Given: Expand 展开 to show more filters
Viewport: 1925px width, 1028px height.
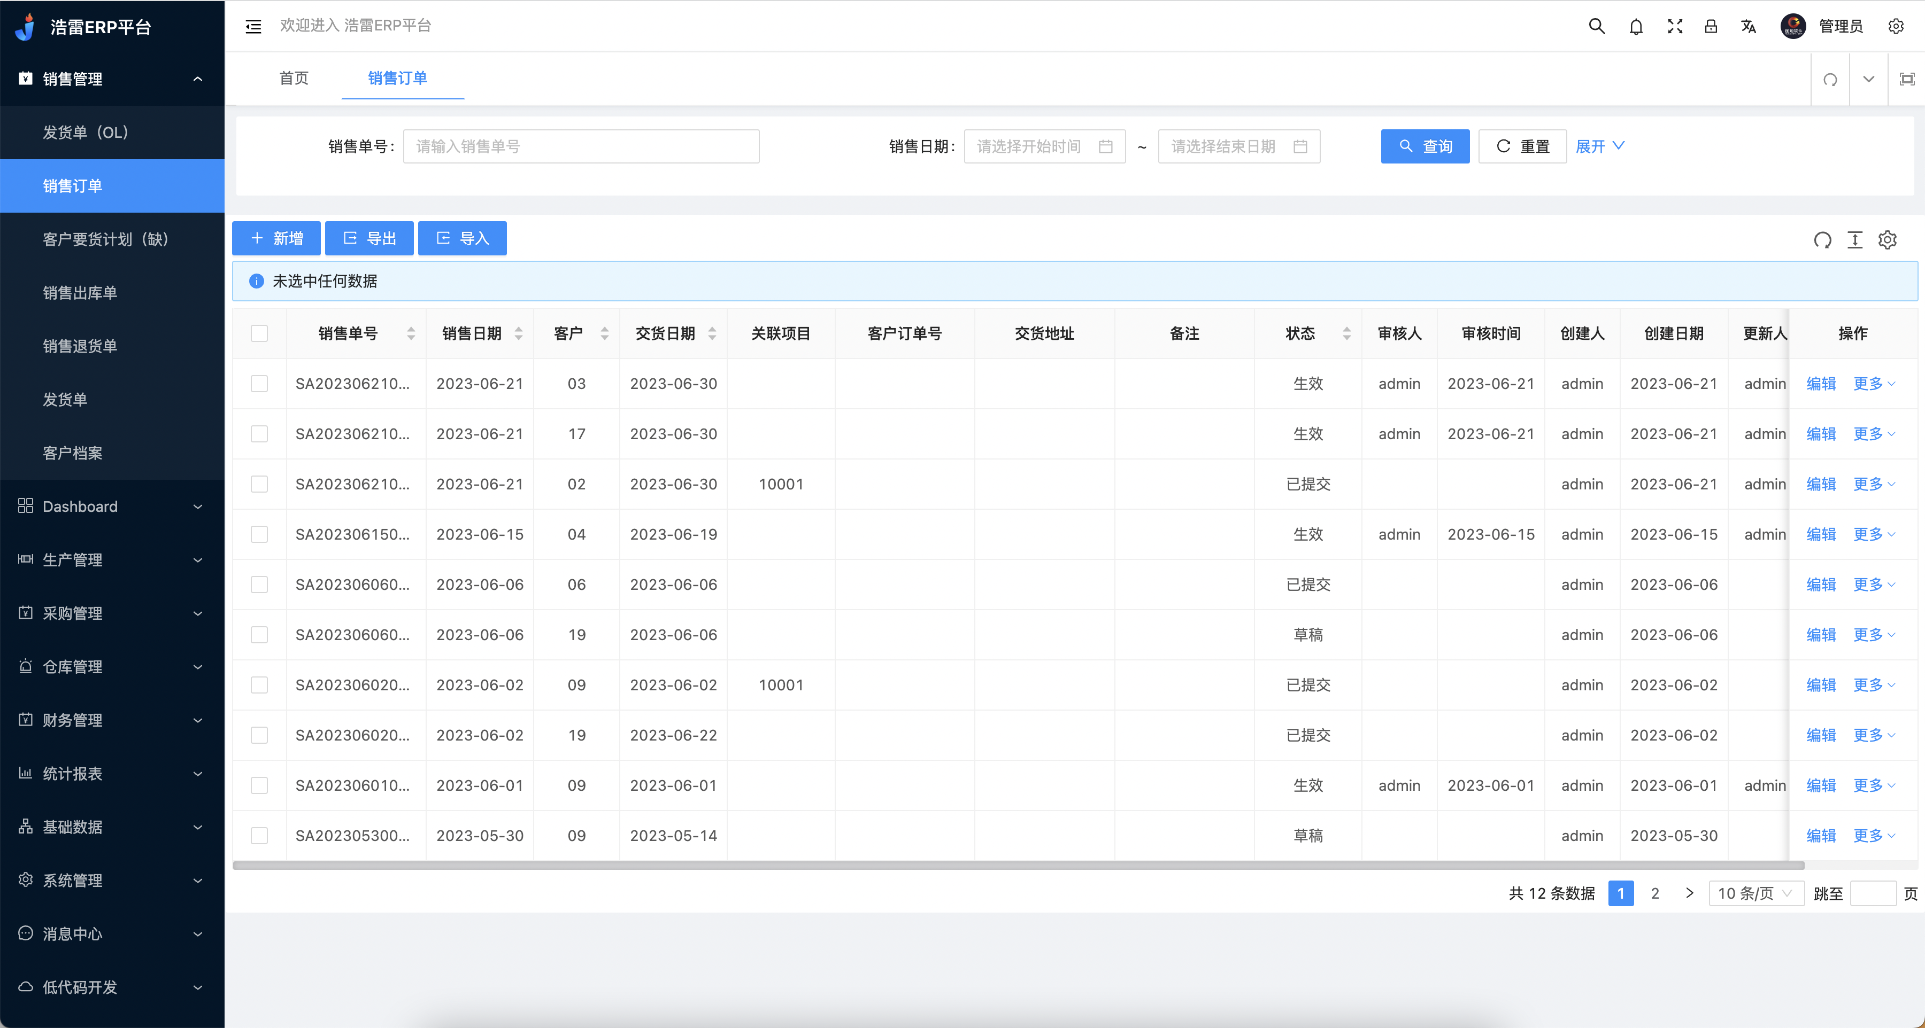Looking at the screenshot, I should 1600,146.
